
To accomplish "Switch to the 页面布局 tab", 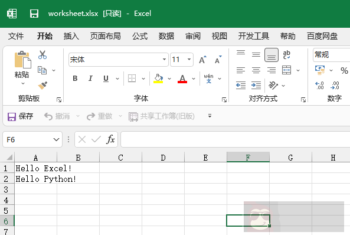I will tap(106, 36).
